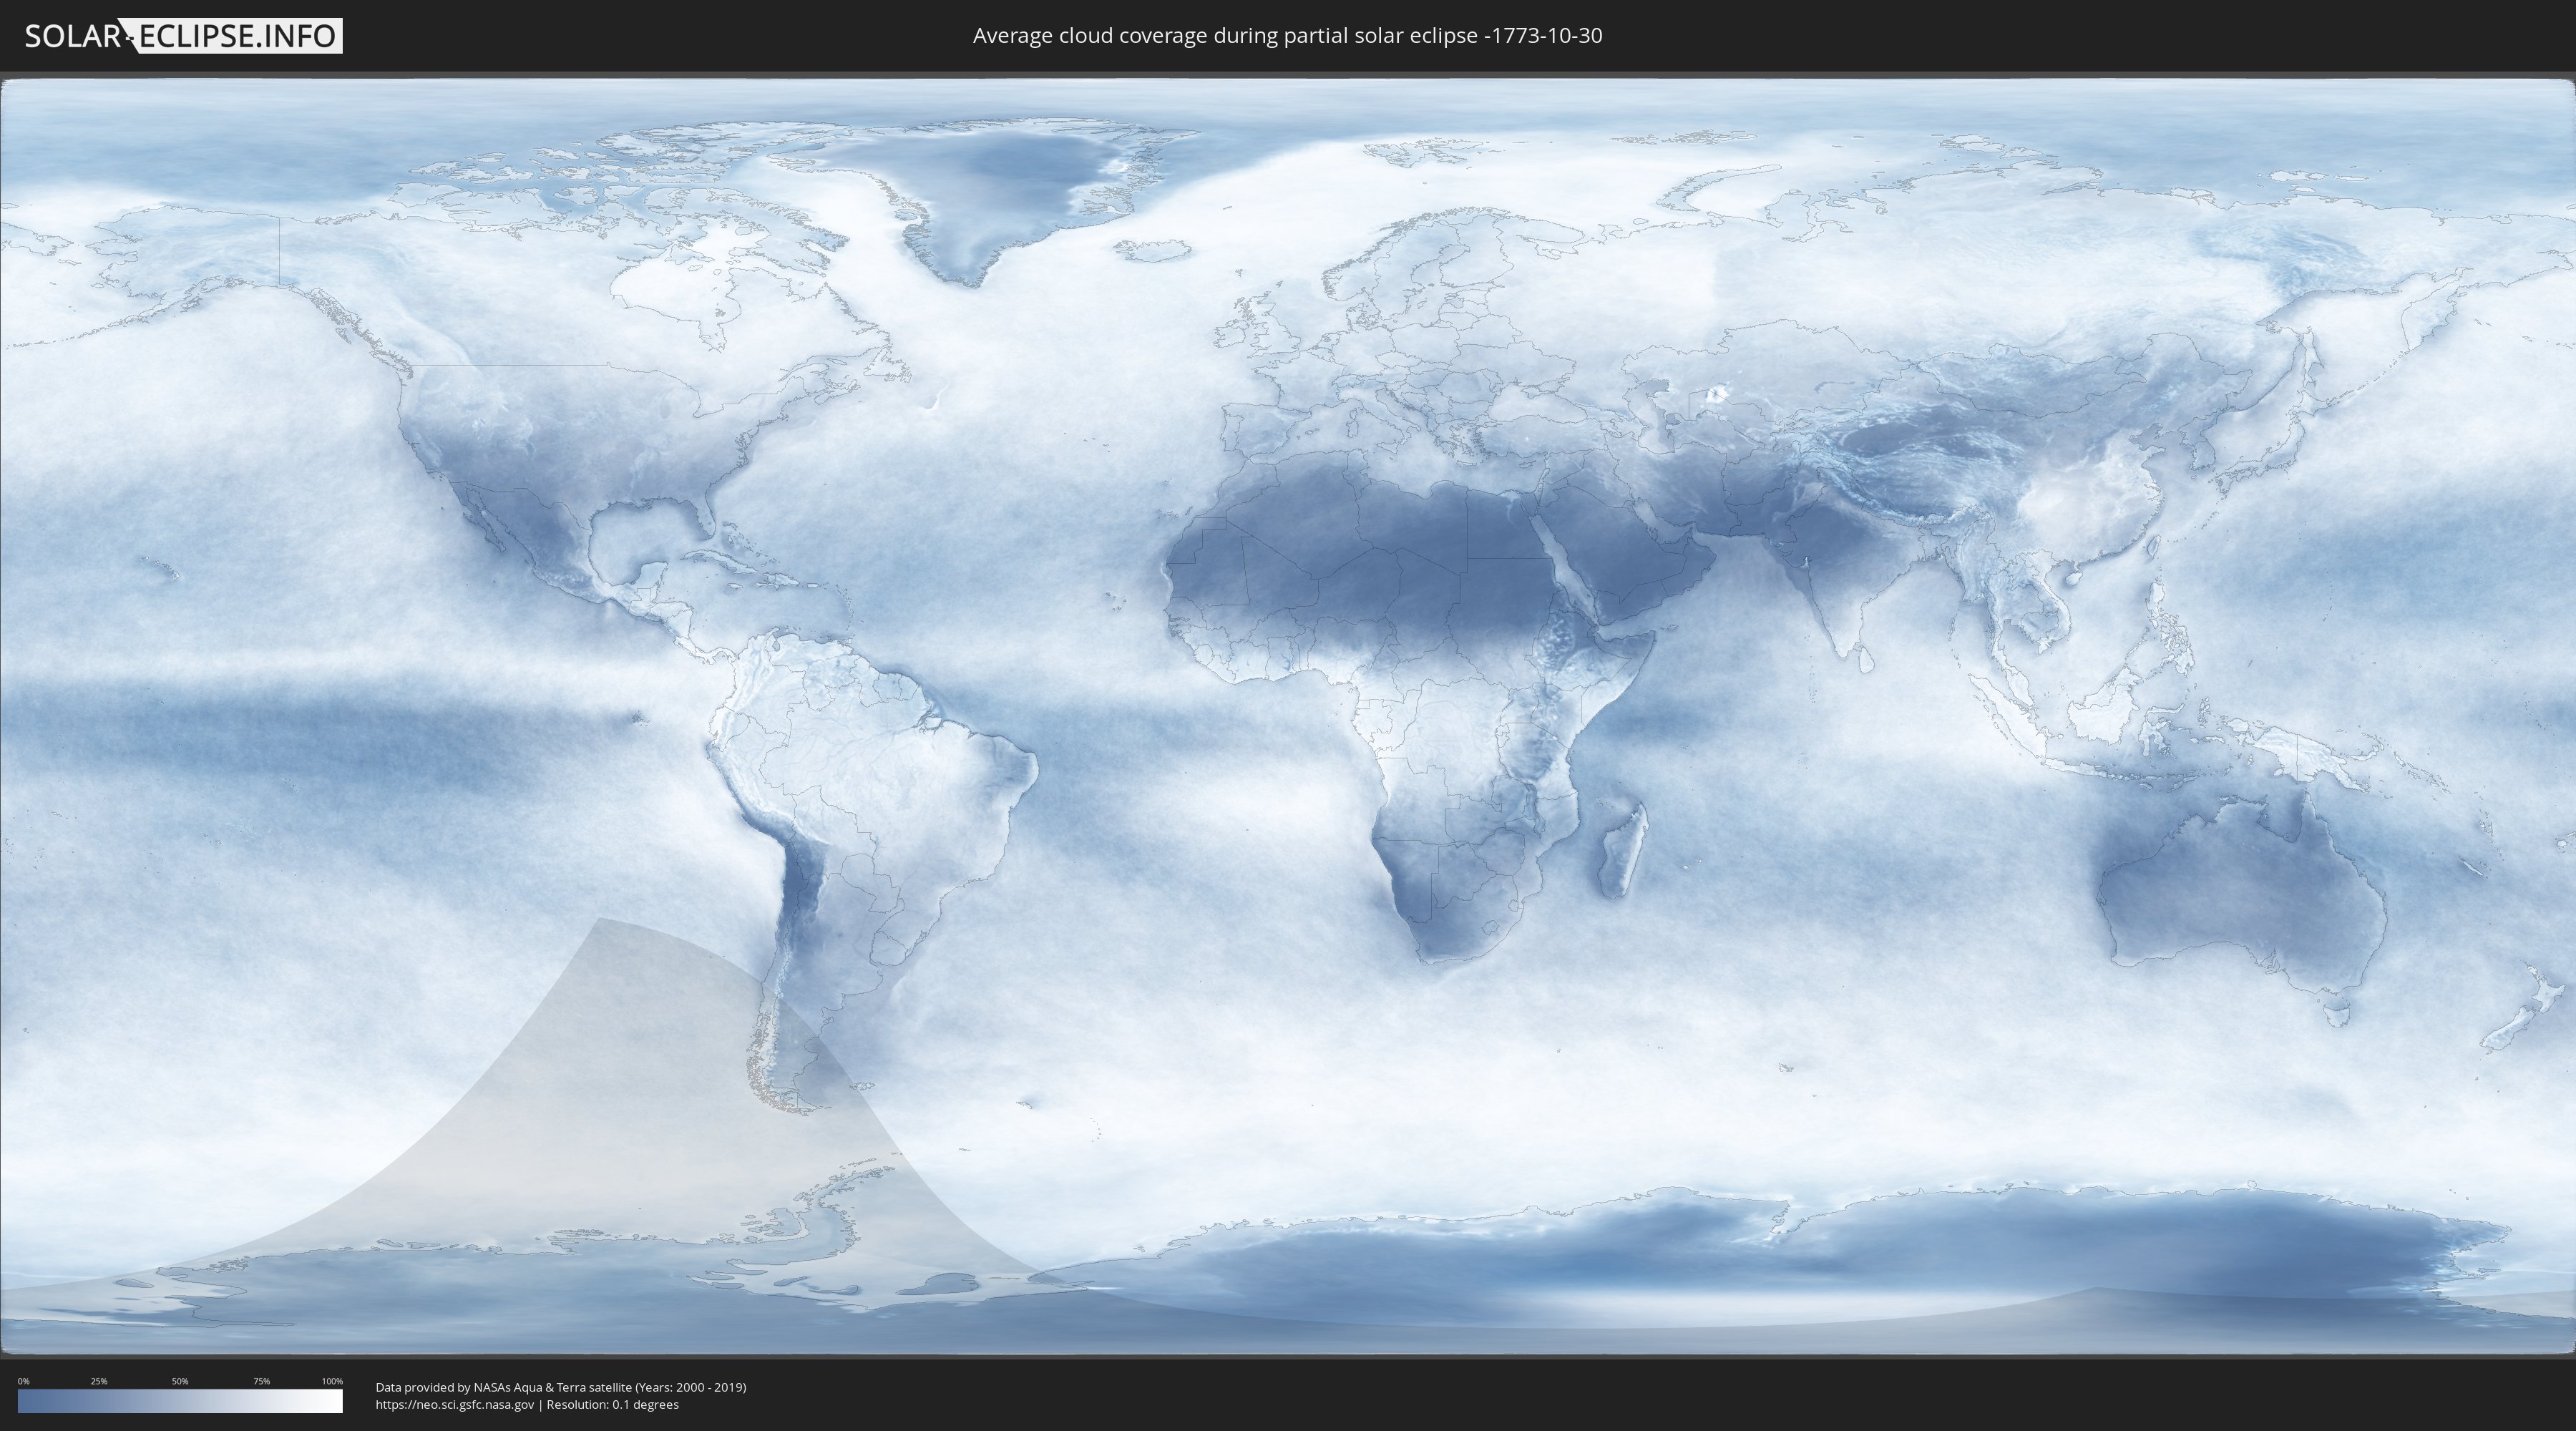Image resolution: width=2576 pixels, height=1431 pixels.
Task: Click the title text 'Average cloud coverage during partial solar eclipse -1773-10-30'
Action: tap(1287, 36)
